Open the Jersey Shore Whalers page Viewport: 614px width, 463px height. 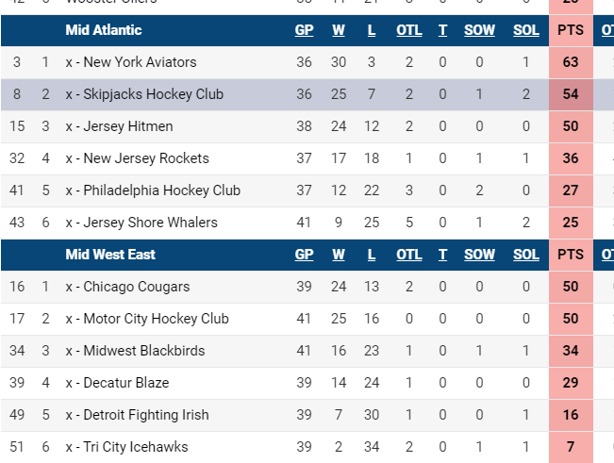(x=150, y=223)
